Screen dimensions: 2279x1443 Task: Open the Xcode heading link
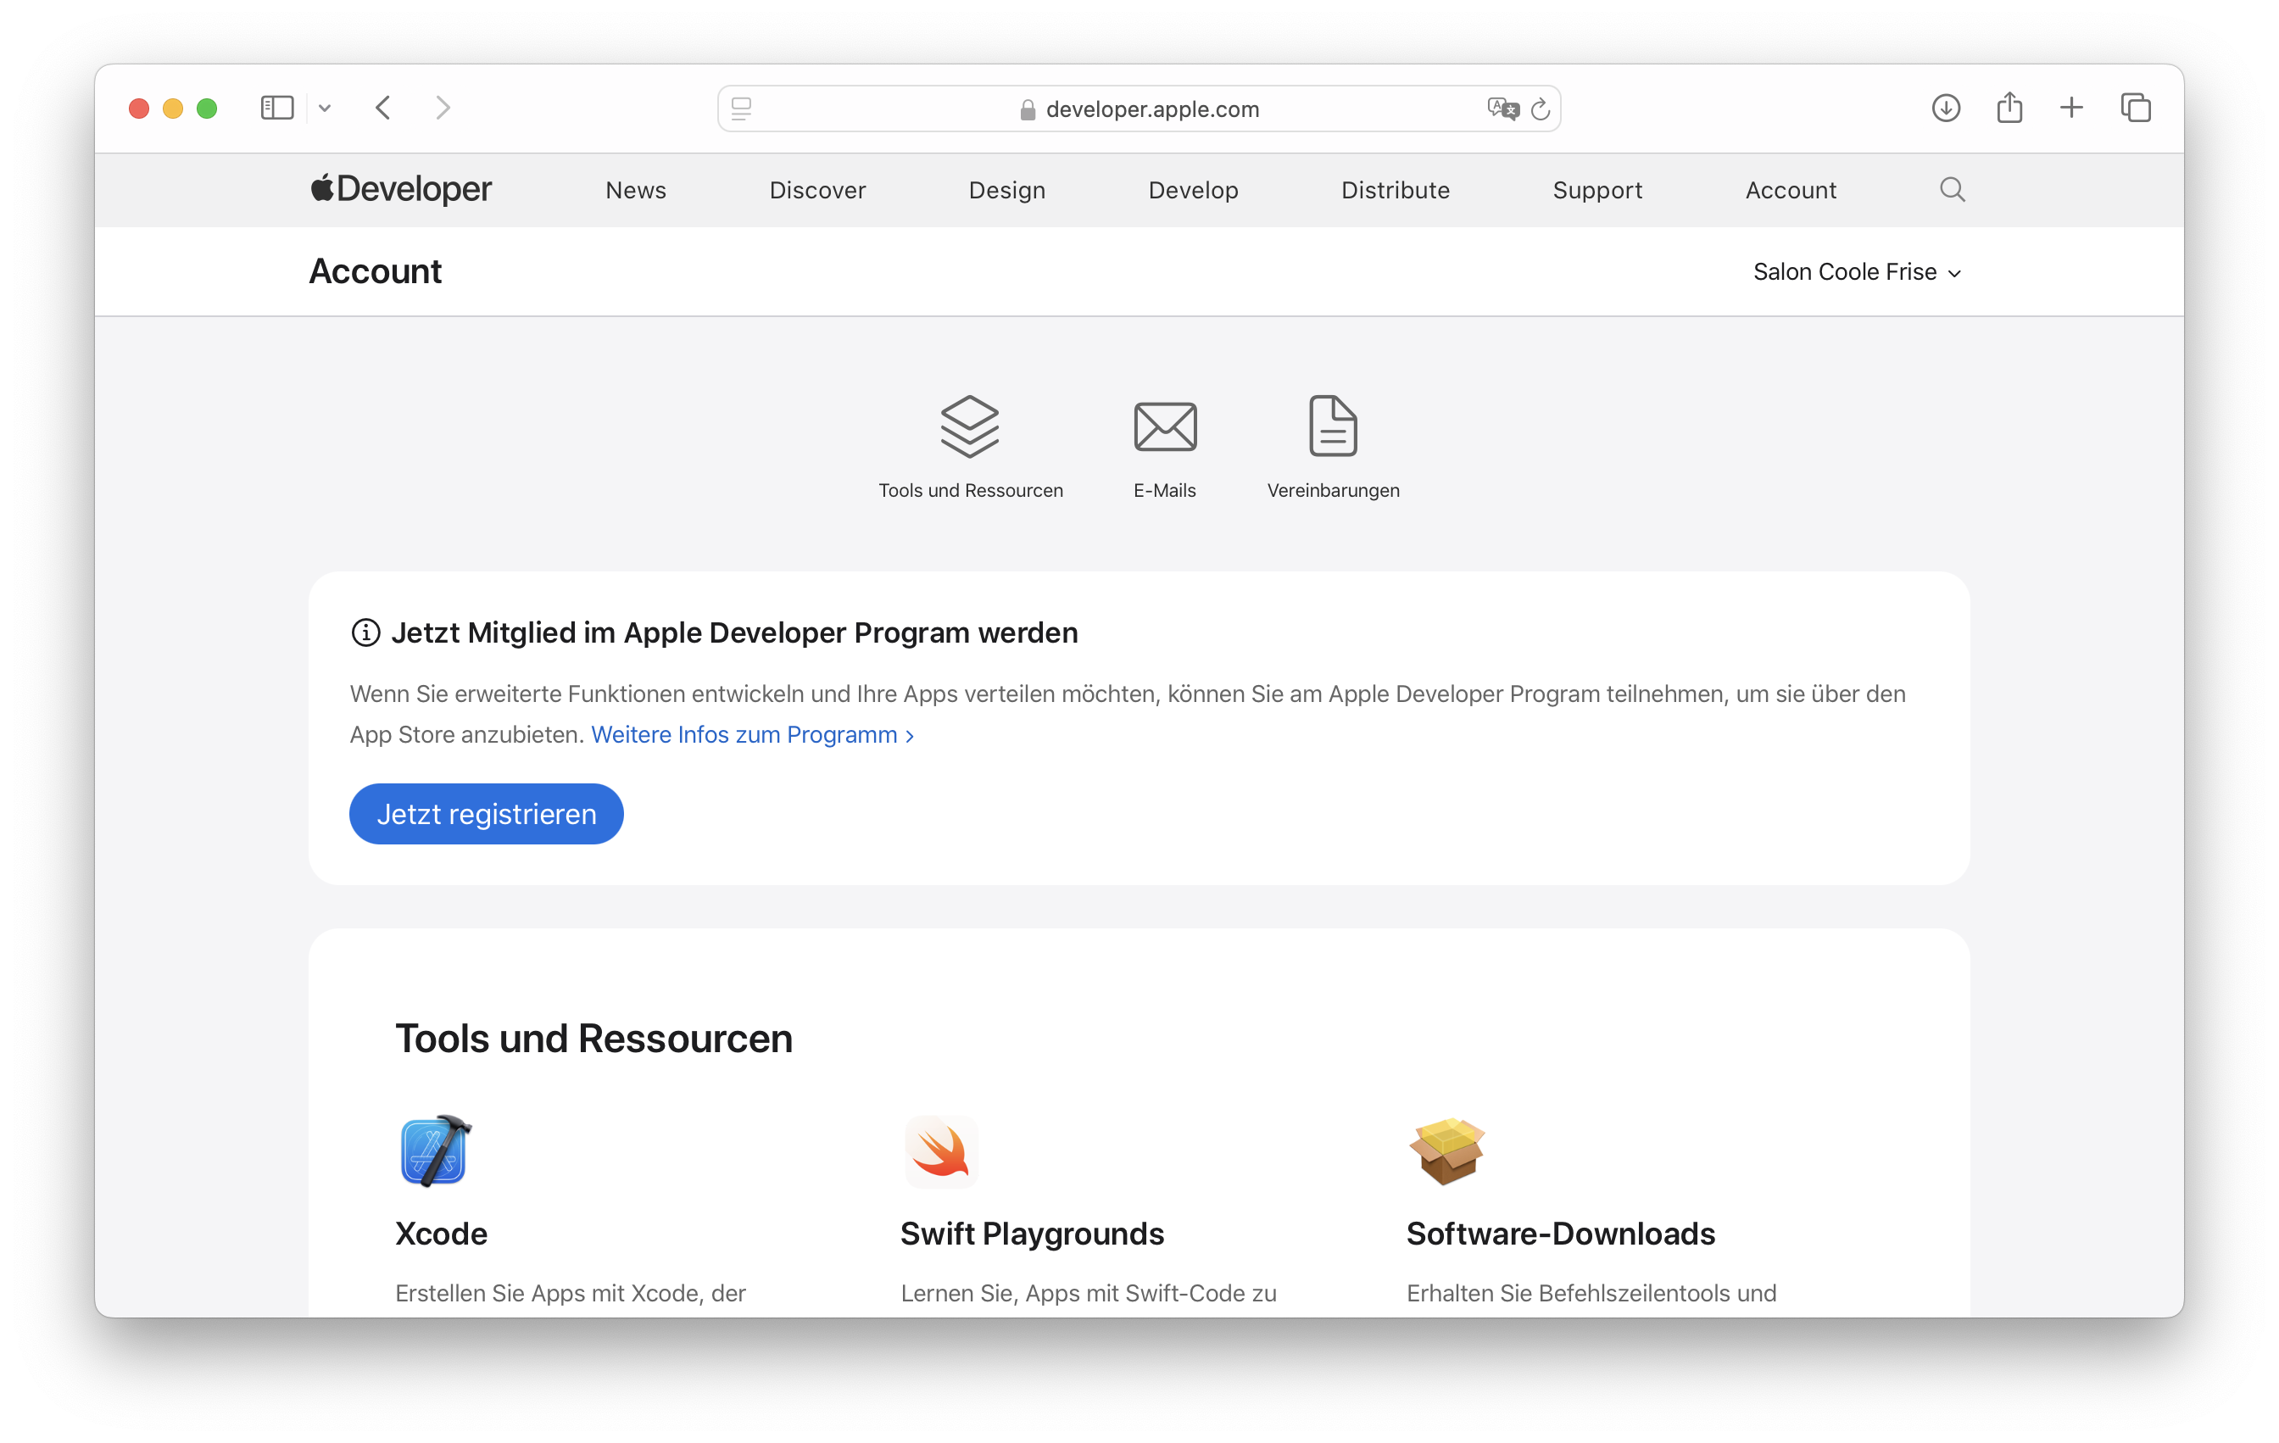click(441, 1234)
